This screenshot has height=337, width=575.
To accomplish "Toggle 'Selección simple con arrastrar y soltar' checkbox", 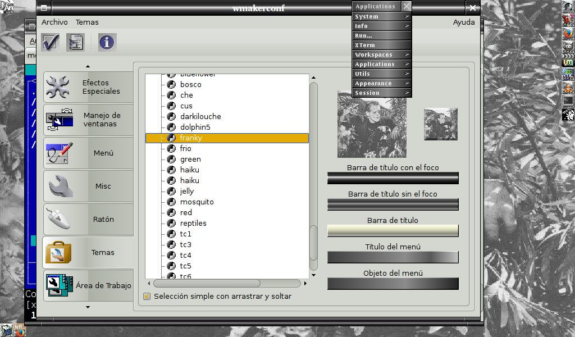I will pos(147,297).
